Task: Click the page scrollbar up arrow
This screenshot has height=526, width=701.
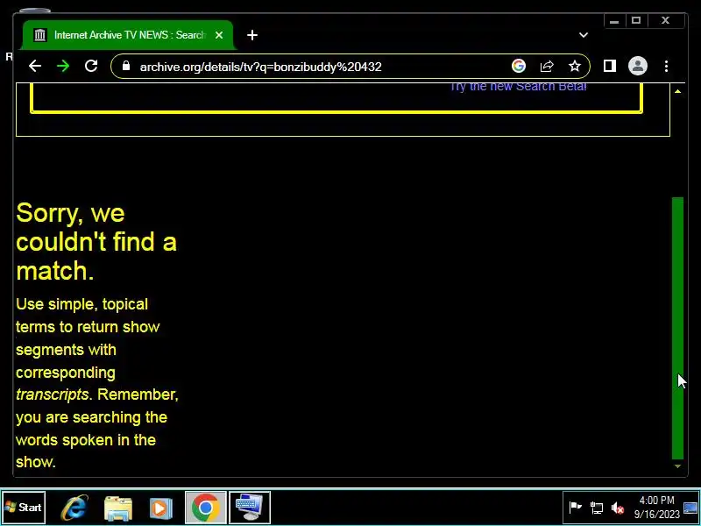Action: pos(677,91)
